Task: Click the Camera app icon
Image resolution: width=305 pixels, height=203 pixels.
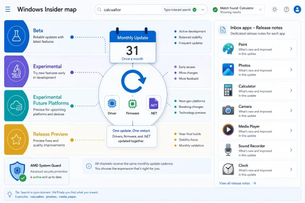Action: point(228,110)
